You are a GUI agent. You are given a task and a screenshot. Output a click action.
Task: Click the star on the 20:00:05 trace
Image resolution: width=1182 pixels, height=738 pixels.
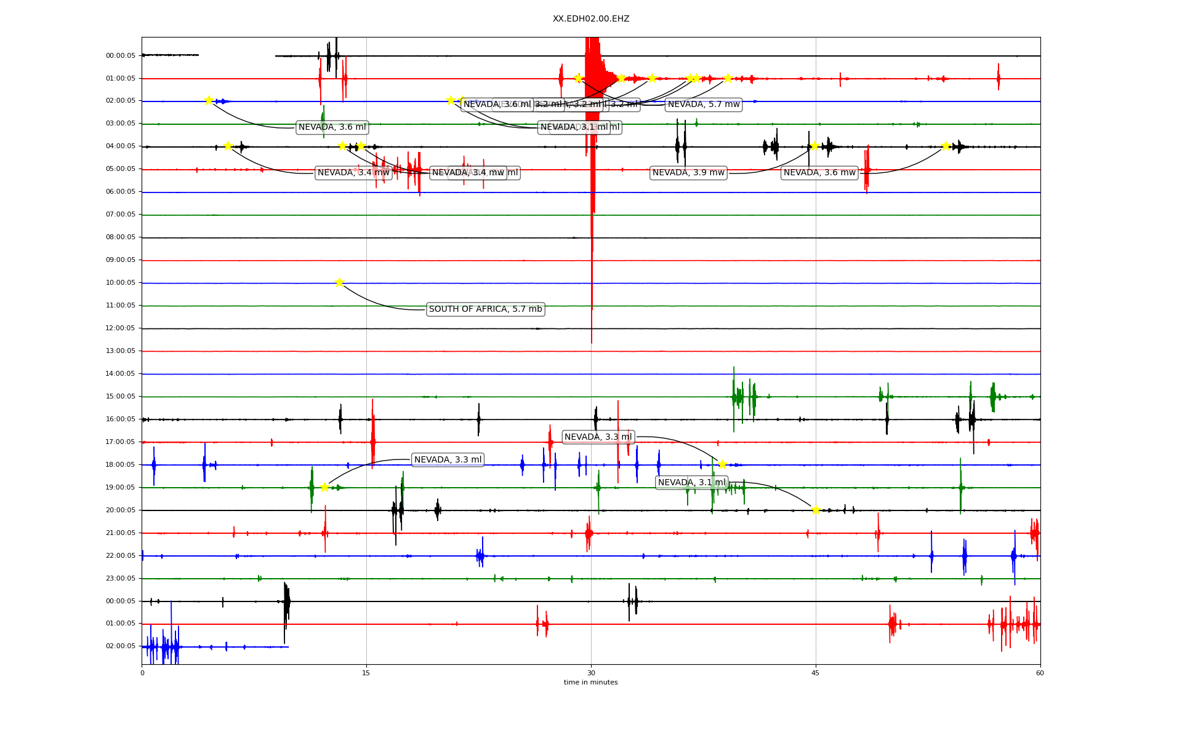click(816, 510)
